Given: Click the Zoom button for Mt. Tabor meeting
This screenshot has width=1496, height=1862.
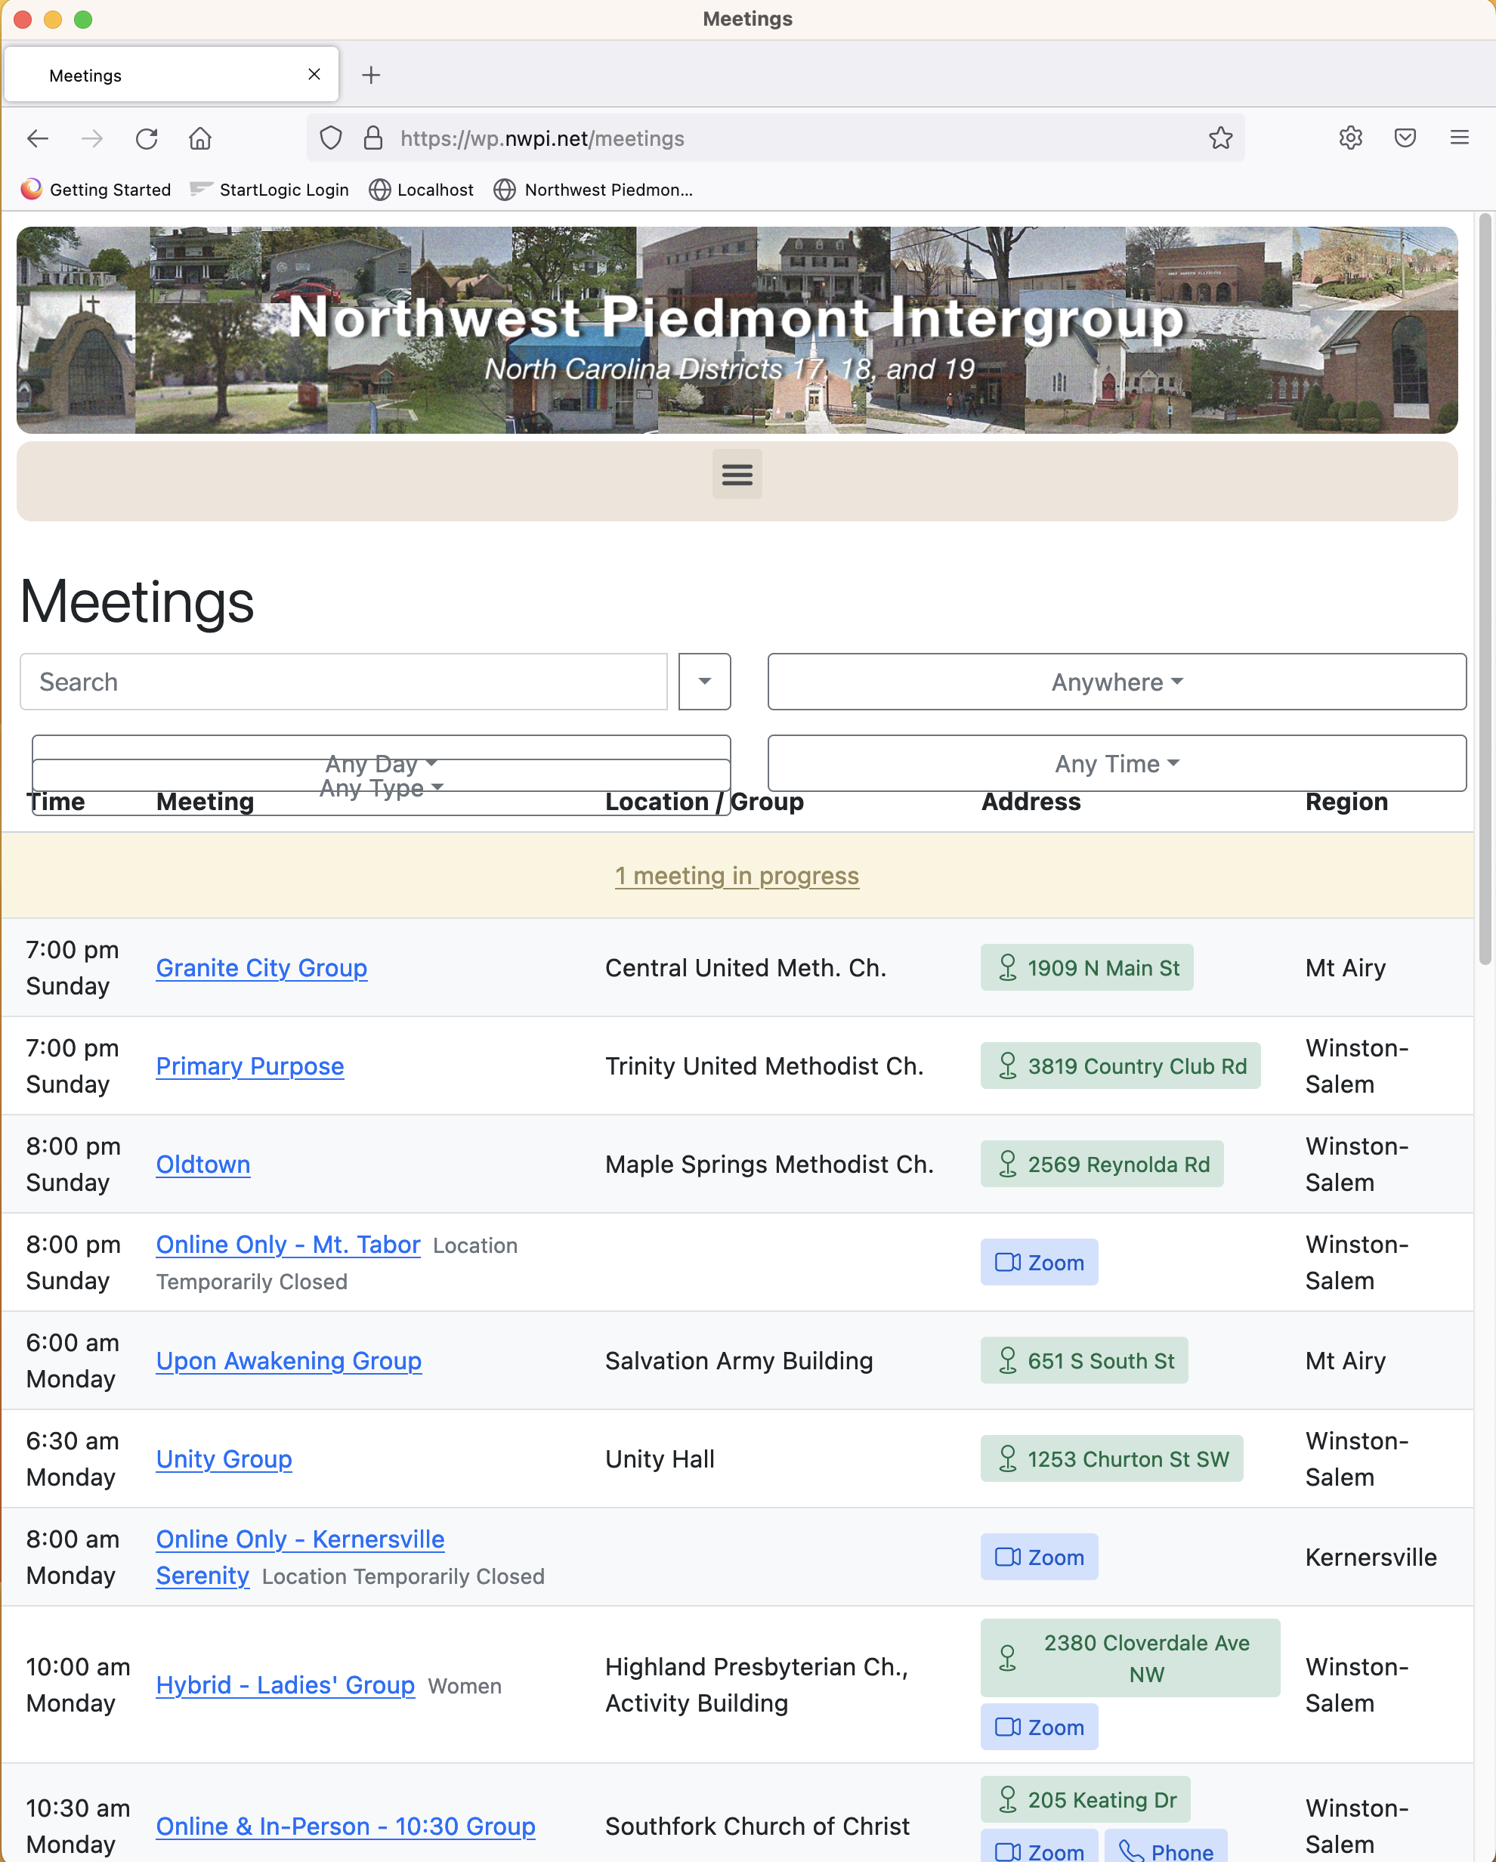Looking at the screenshot, I should (1038, 1263).
